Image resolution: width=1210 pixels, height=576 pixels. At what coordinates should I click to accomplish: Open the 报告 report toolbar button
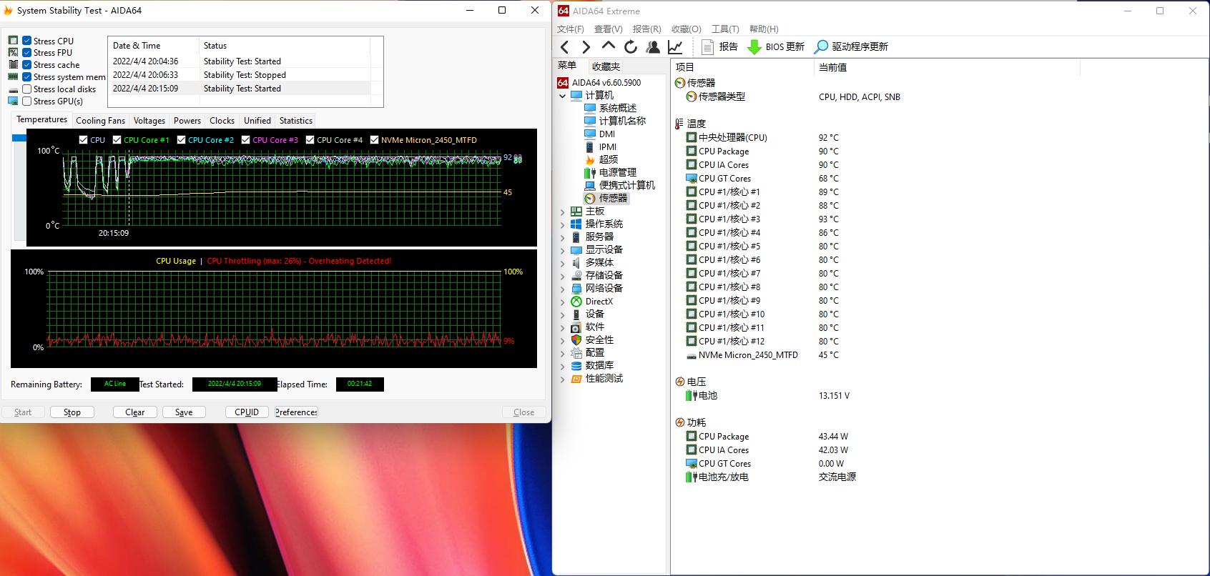pos(719,47)
